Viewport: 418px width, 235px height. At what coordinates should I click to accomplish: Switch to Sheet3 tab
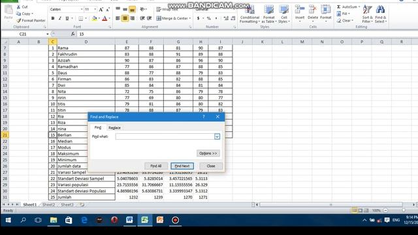tap(67, 204)
